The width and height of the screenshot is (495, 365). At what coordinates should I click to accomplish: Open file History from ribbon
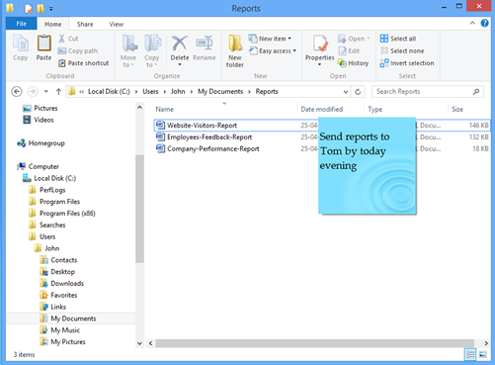[353, 63]
